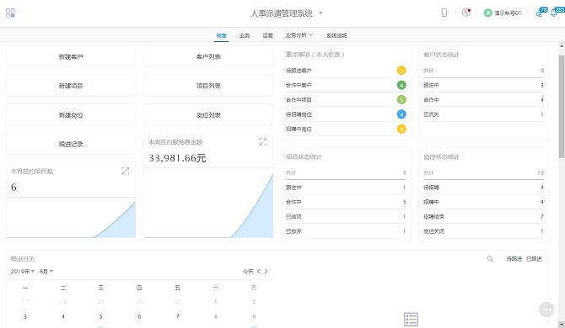This screenshot has width=565, height=328.
Task: Open the floating three-dots chat button
Action: (546, 309)
